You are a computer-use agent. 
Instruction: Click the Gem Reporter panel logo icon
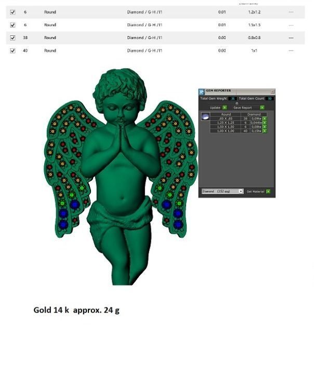point(201,92)
